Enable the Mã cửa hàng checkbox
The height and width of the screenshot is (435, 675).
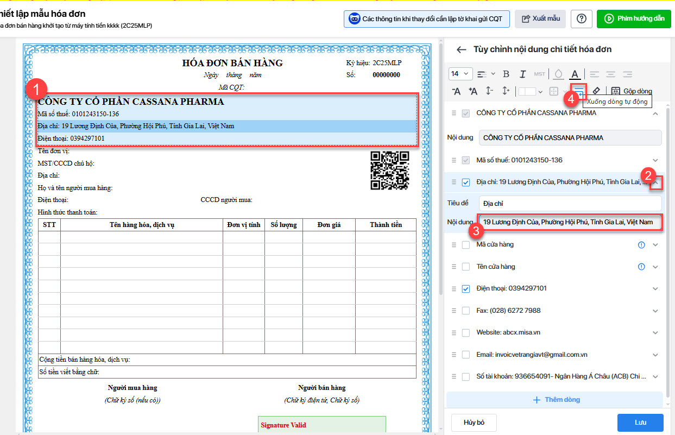pos(466,245)
